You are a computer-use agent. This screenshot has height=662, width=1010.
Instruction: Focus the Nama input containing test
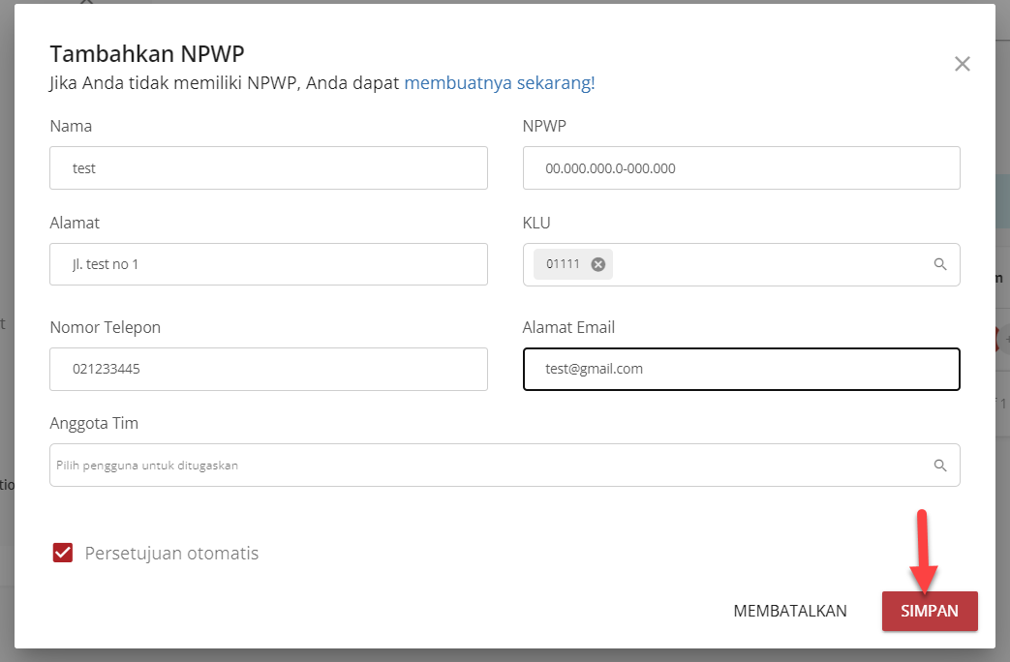coord(268,168)
